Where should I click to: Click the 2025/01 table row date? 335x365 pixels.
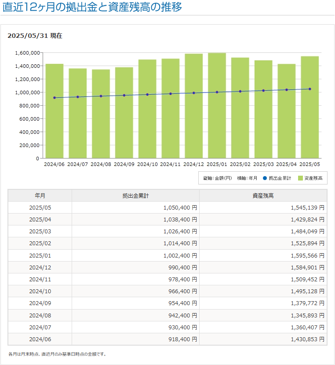click(x=40, y=256)
